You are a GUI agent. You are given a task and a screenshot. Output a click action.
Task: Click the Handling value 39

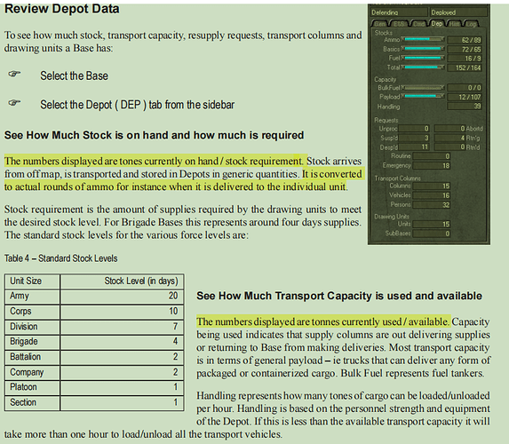[x=465, y=107]
